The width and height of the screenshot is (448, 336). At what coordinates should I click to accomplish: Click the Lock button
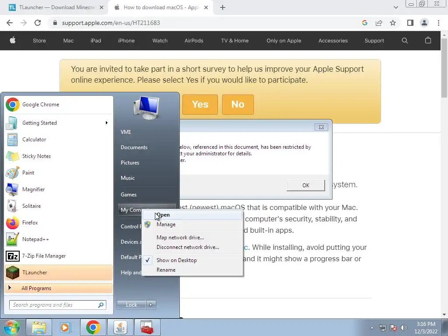pos(132,305)
